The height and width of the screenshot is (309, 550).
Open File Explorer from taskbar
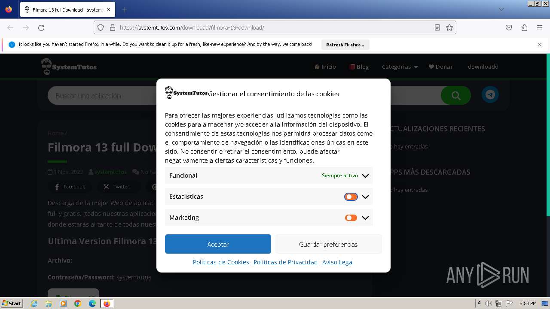click(x=49, y=303)
